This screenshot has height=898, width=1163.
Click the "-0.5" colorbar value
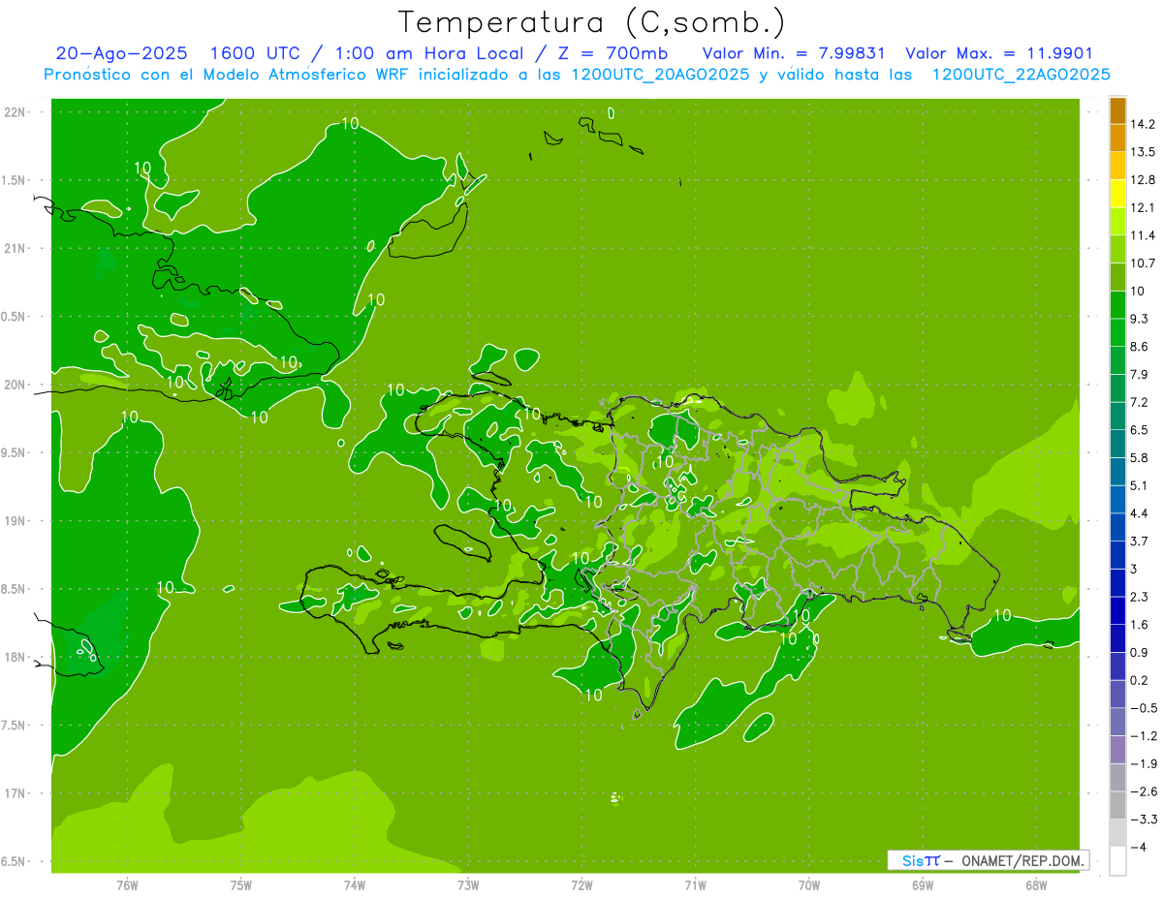click(1143, 708)
